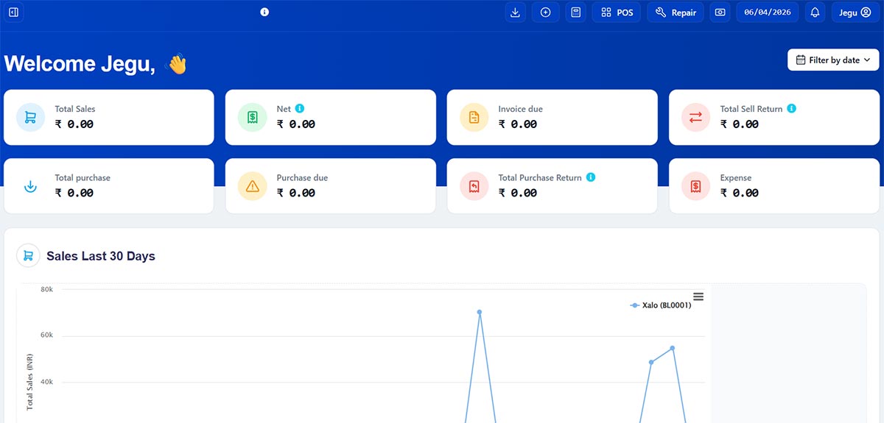Open the Repair module button
The height and width of the screenshot is (423, 884).
(676, 13)
